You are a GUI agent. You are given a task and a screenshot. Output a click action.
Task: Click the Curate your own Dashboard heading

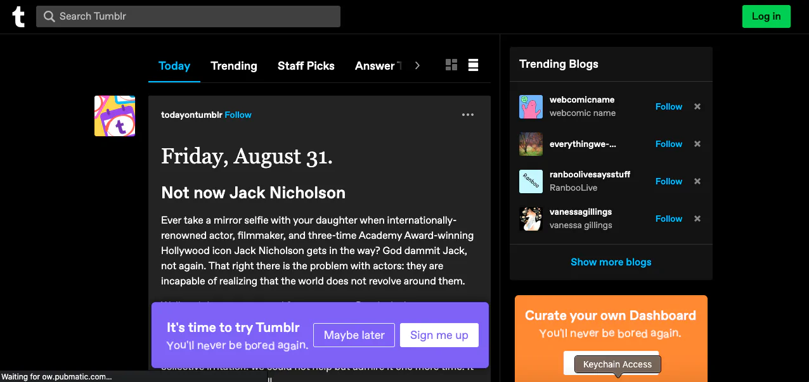tap(611, 315)
